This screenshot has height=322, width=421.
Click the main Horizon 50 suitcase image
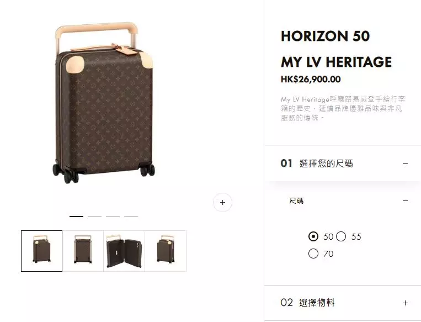click(104, 103)
